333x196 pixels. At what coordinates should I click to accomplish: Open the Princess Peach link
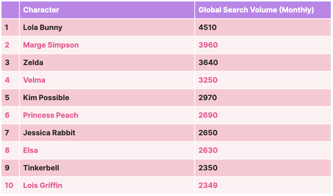(51, 115)
